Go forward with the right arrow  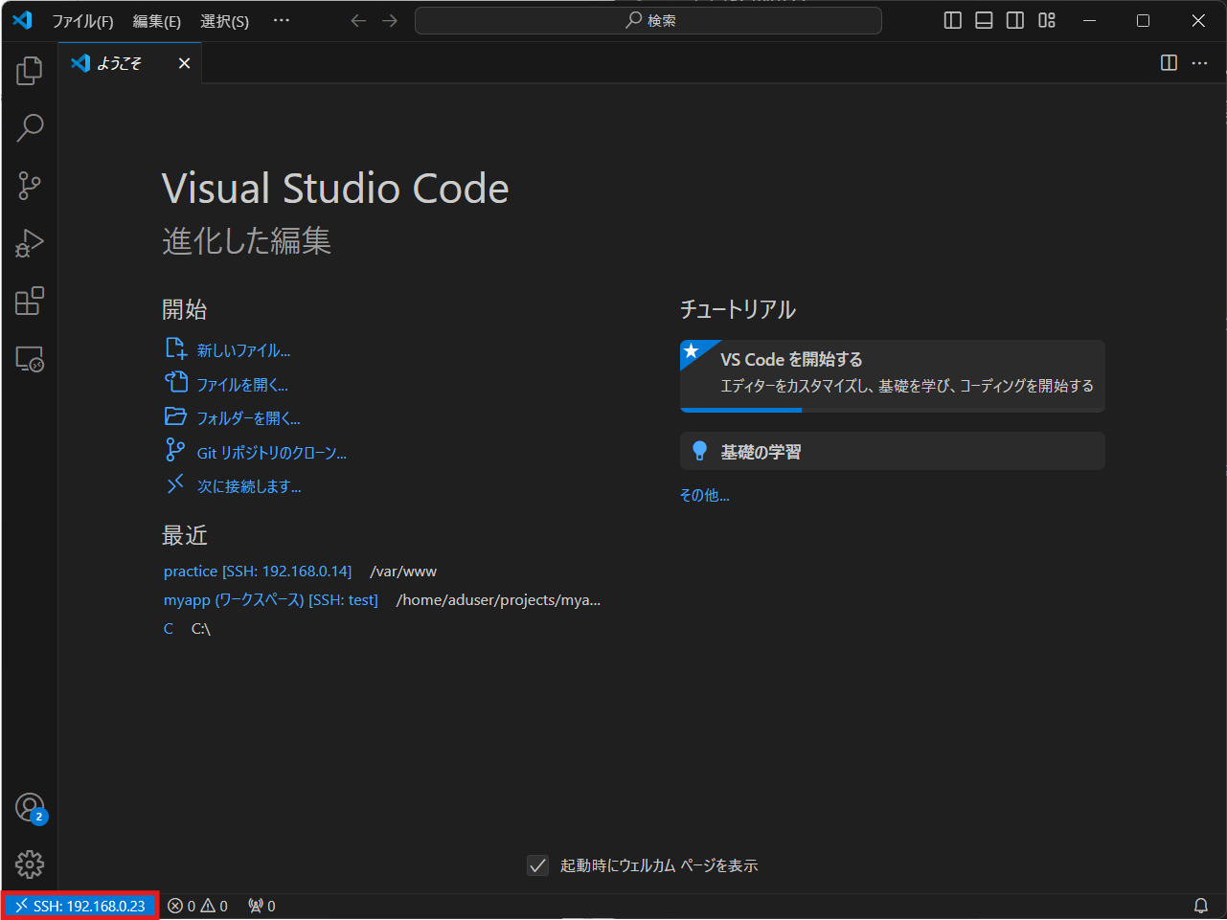(390, 20)
